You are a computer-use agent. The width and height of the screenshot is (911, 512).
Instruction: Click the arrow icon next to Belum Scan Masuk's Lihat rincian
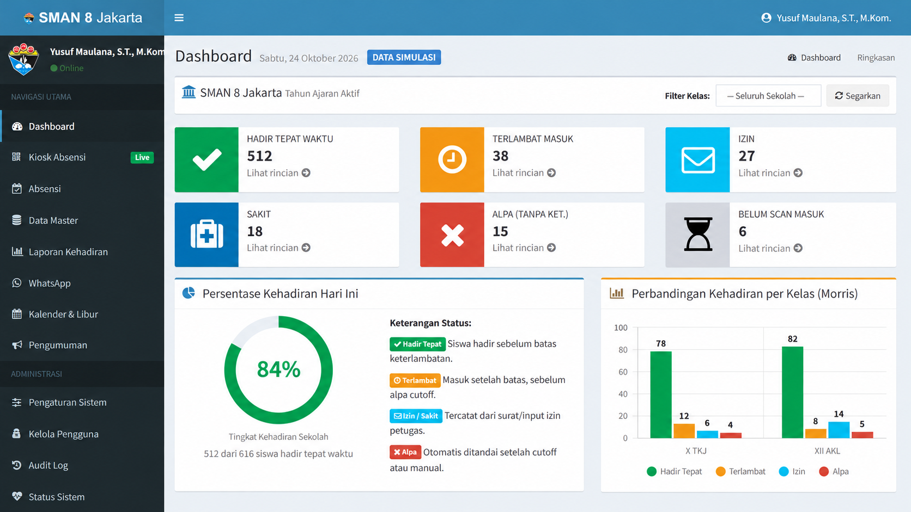[798, 248]
